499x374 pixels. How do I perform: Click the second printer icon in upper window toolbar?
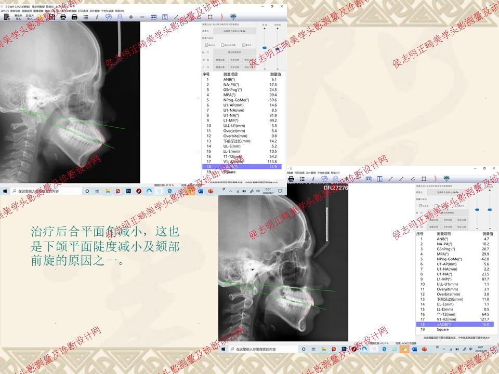74,17
